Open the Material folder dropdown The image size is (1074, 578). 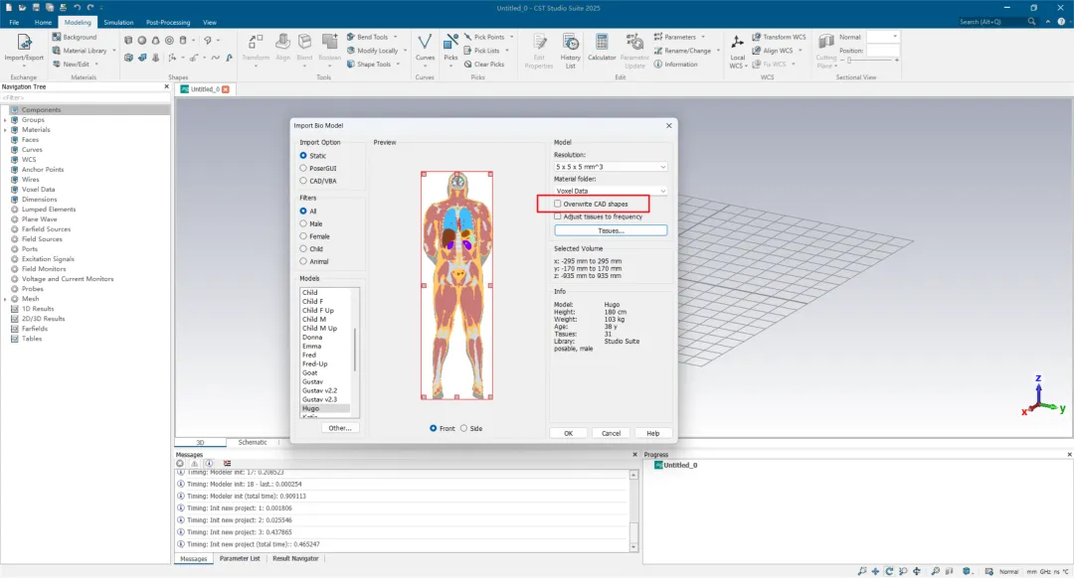click(x=611, y=191)
